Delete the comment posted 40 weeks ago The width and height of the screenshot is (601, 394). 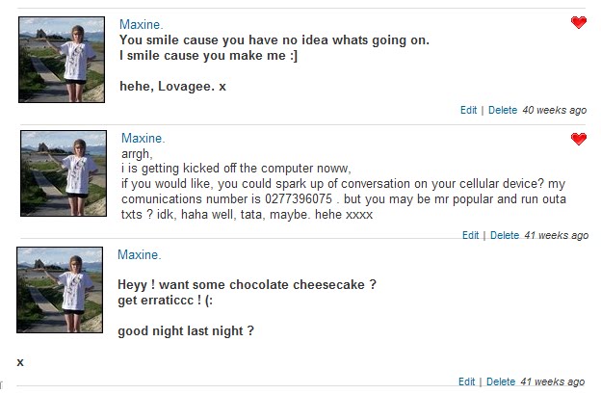(503, 111)
